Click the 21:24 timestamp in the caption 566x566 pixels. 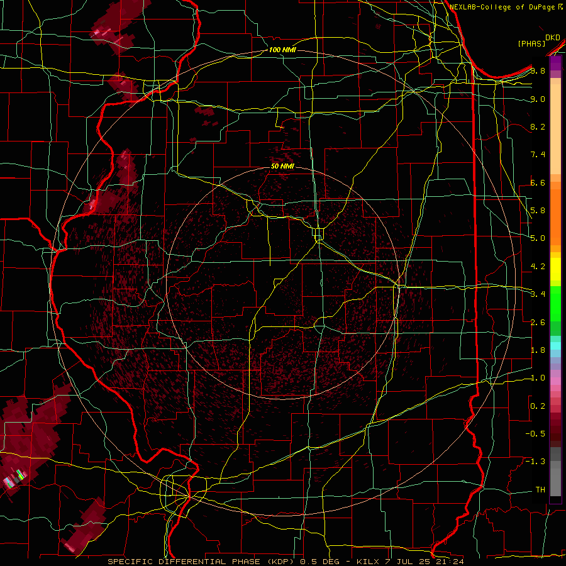[450, 562]
